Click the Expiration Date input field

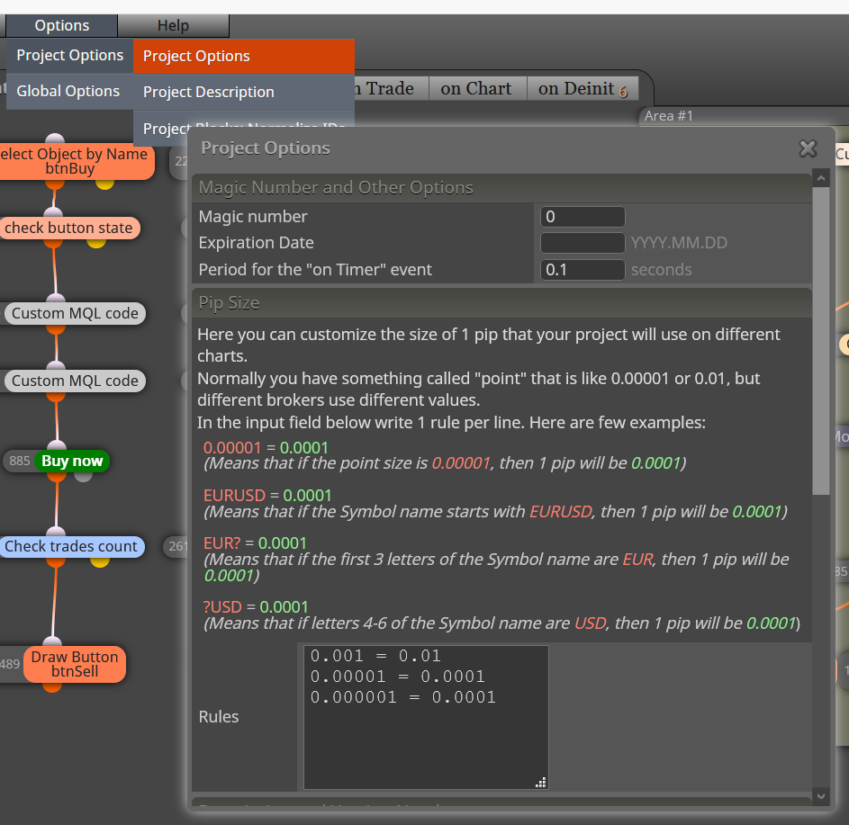click(583, 243)
